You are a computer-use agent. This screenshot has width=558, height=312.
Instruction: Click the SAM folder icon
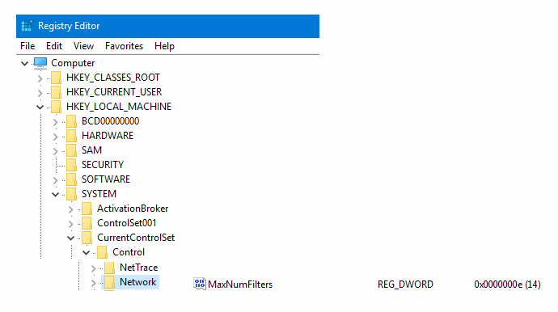click(x=71, y=150)
